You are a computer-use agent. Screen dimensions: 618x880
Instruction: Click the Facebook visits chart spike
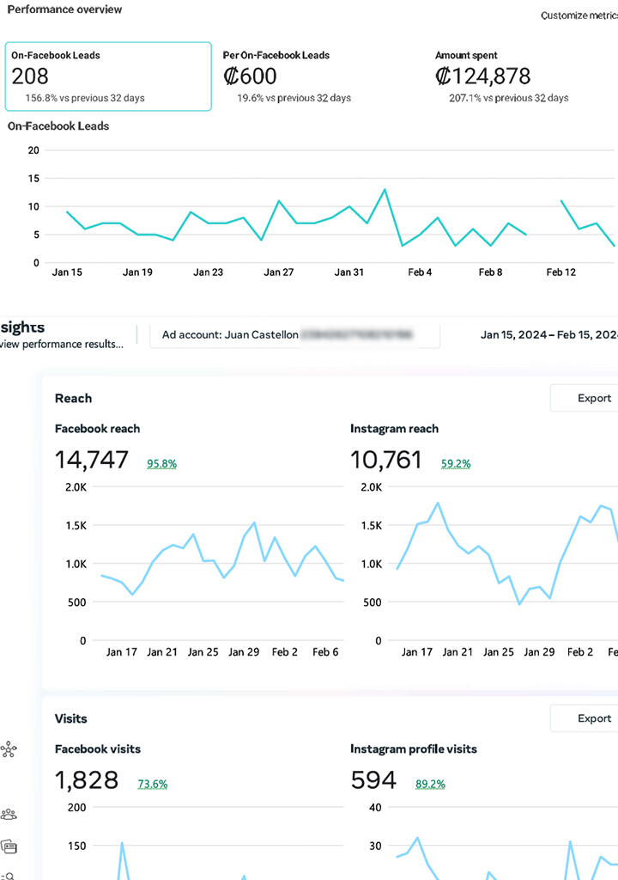pyautogui.click(x=122, y=844)
